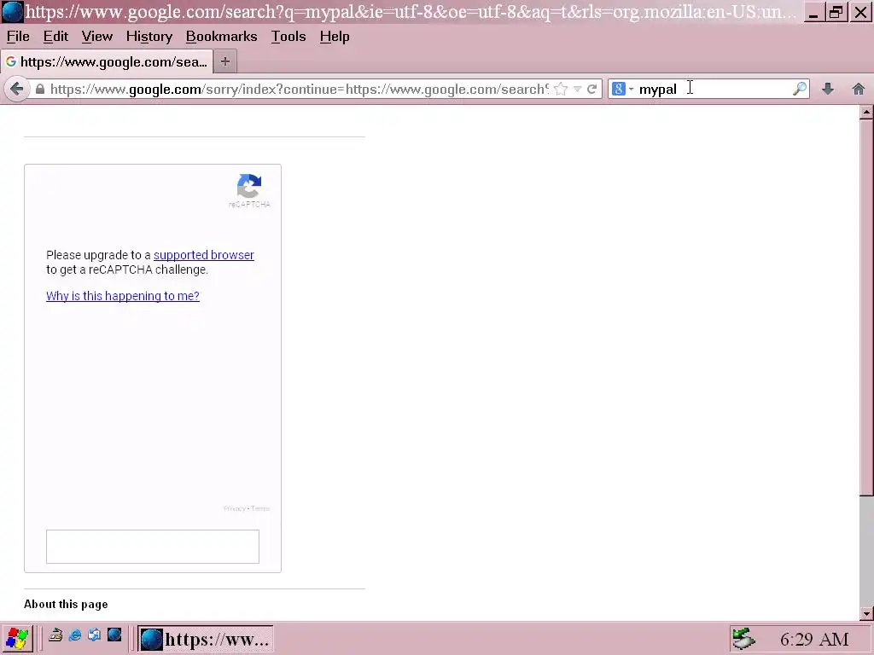The height and width of the screenshot is (655, 874).
Task: Open the Tools menu
Action: pos(288,37)
